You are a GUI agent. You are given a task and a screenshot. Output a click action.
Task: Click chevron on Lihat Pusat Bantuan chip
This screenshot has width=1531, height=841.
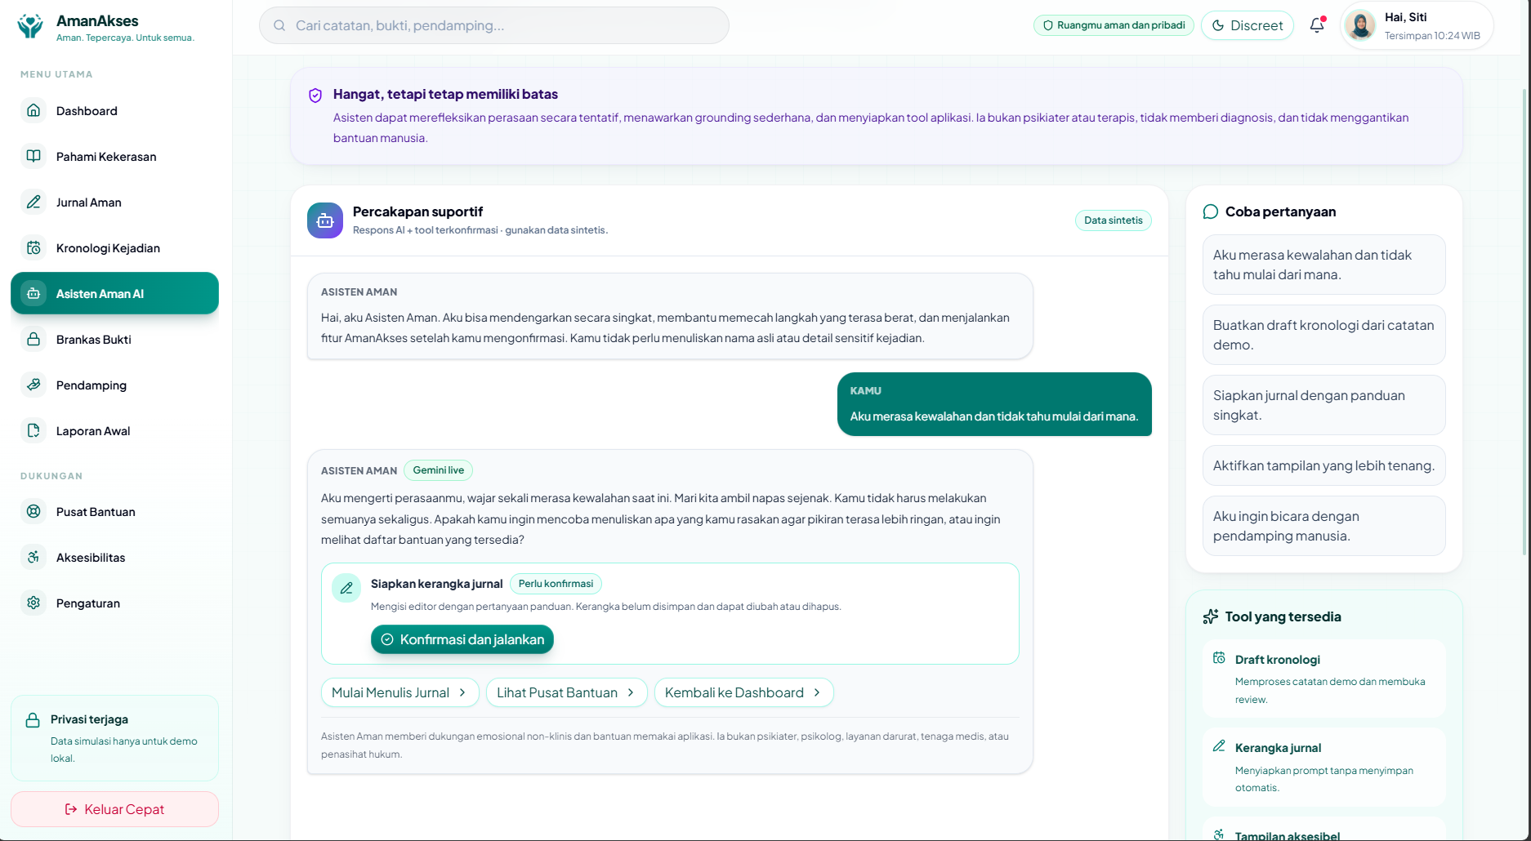tap(631, 692)
